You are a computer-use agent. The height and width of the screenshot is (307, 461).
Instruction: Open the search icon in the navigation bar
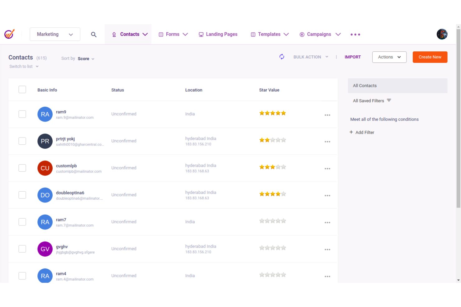[x=94, y=34]
